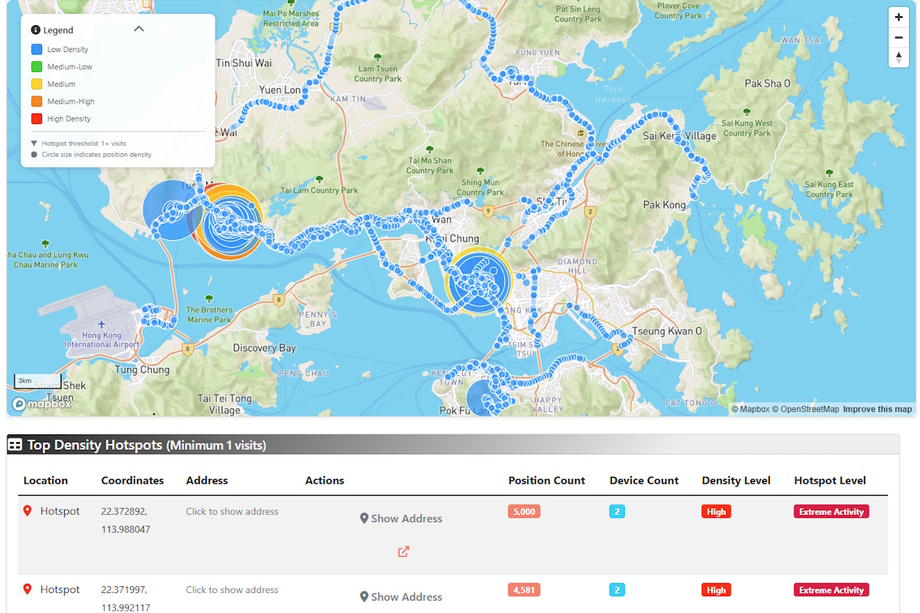Click the Legend info icon
920x613 pixels.
(x=35, y=30)
